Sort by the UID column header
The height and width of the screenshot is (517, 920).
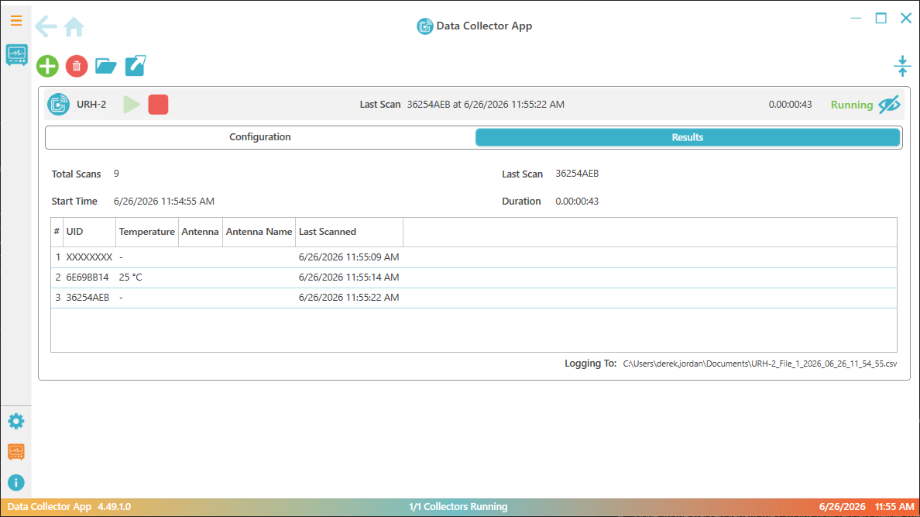[89, 232]
